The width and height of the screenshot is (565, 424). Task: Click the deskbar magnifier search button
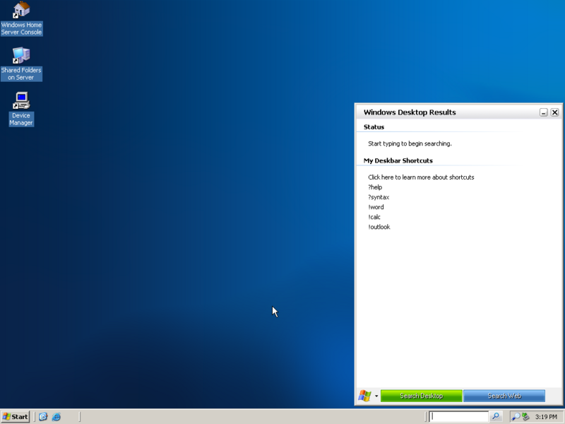click(496, 416)
